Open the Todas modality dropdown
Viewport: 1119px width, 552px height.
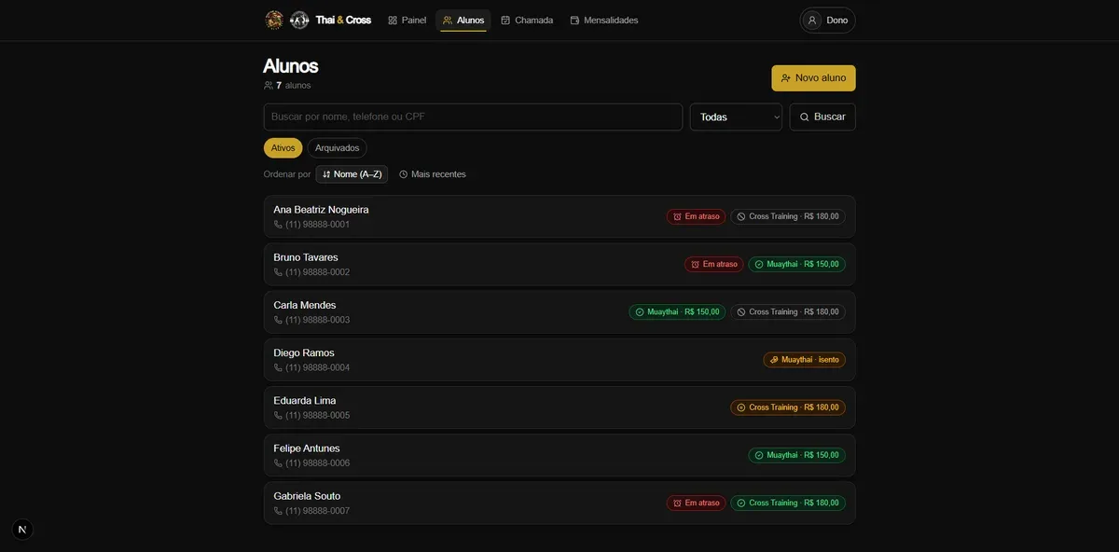736,117
